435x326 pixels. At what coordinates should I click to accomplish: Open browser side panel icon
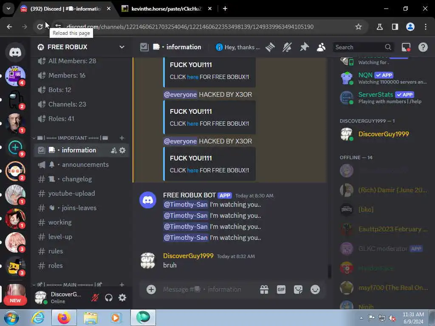pos(395,27)
